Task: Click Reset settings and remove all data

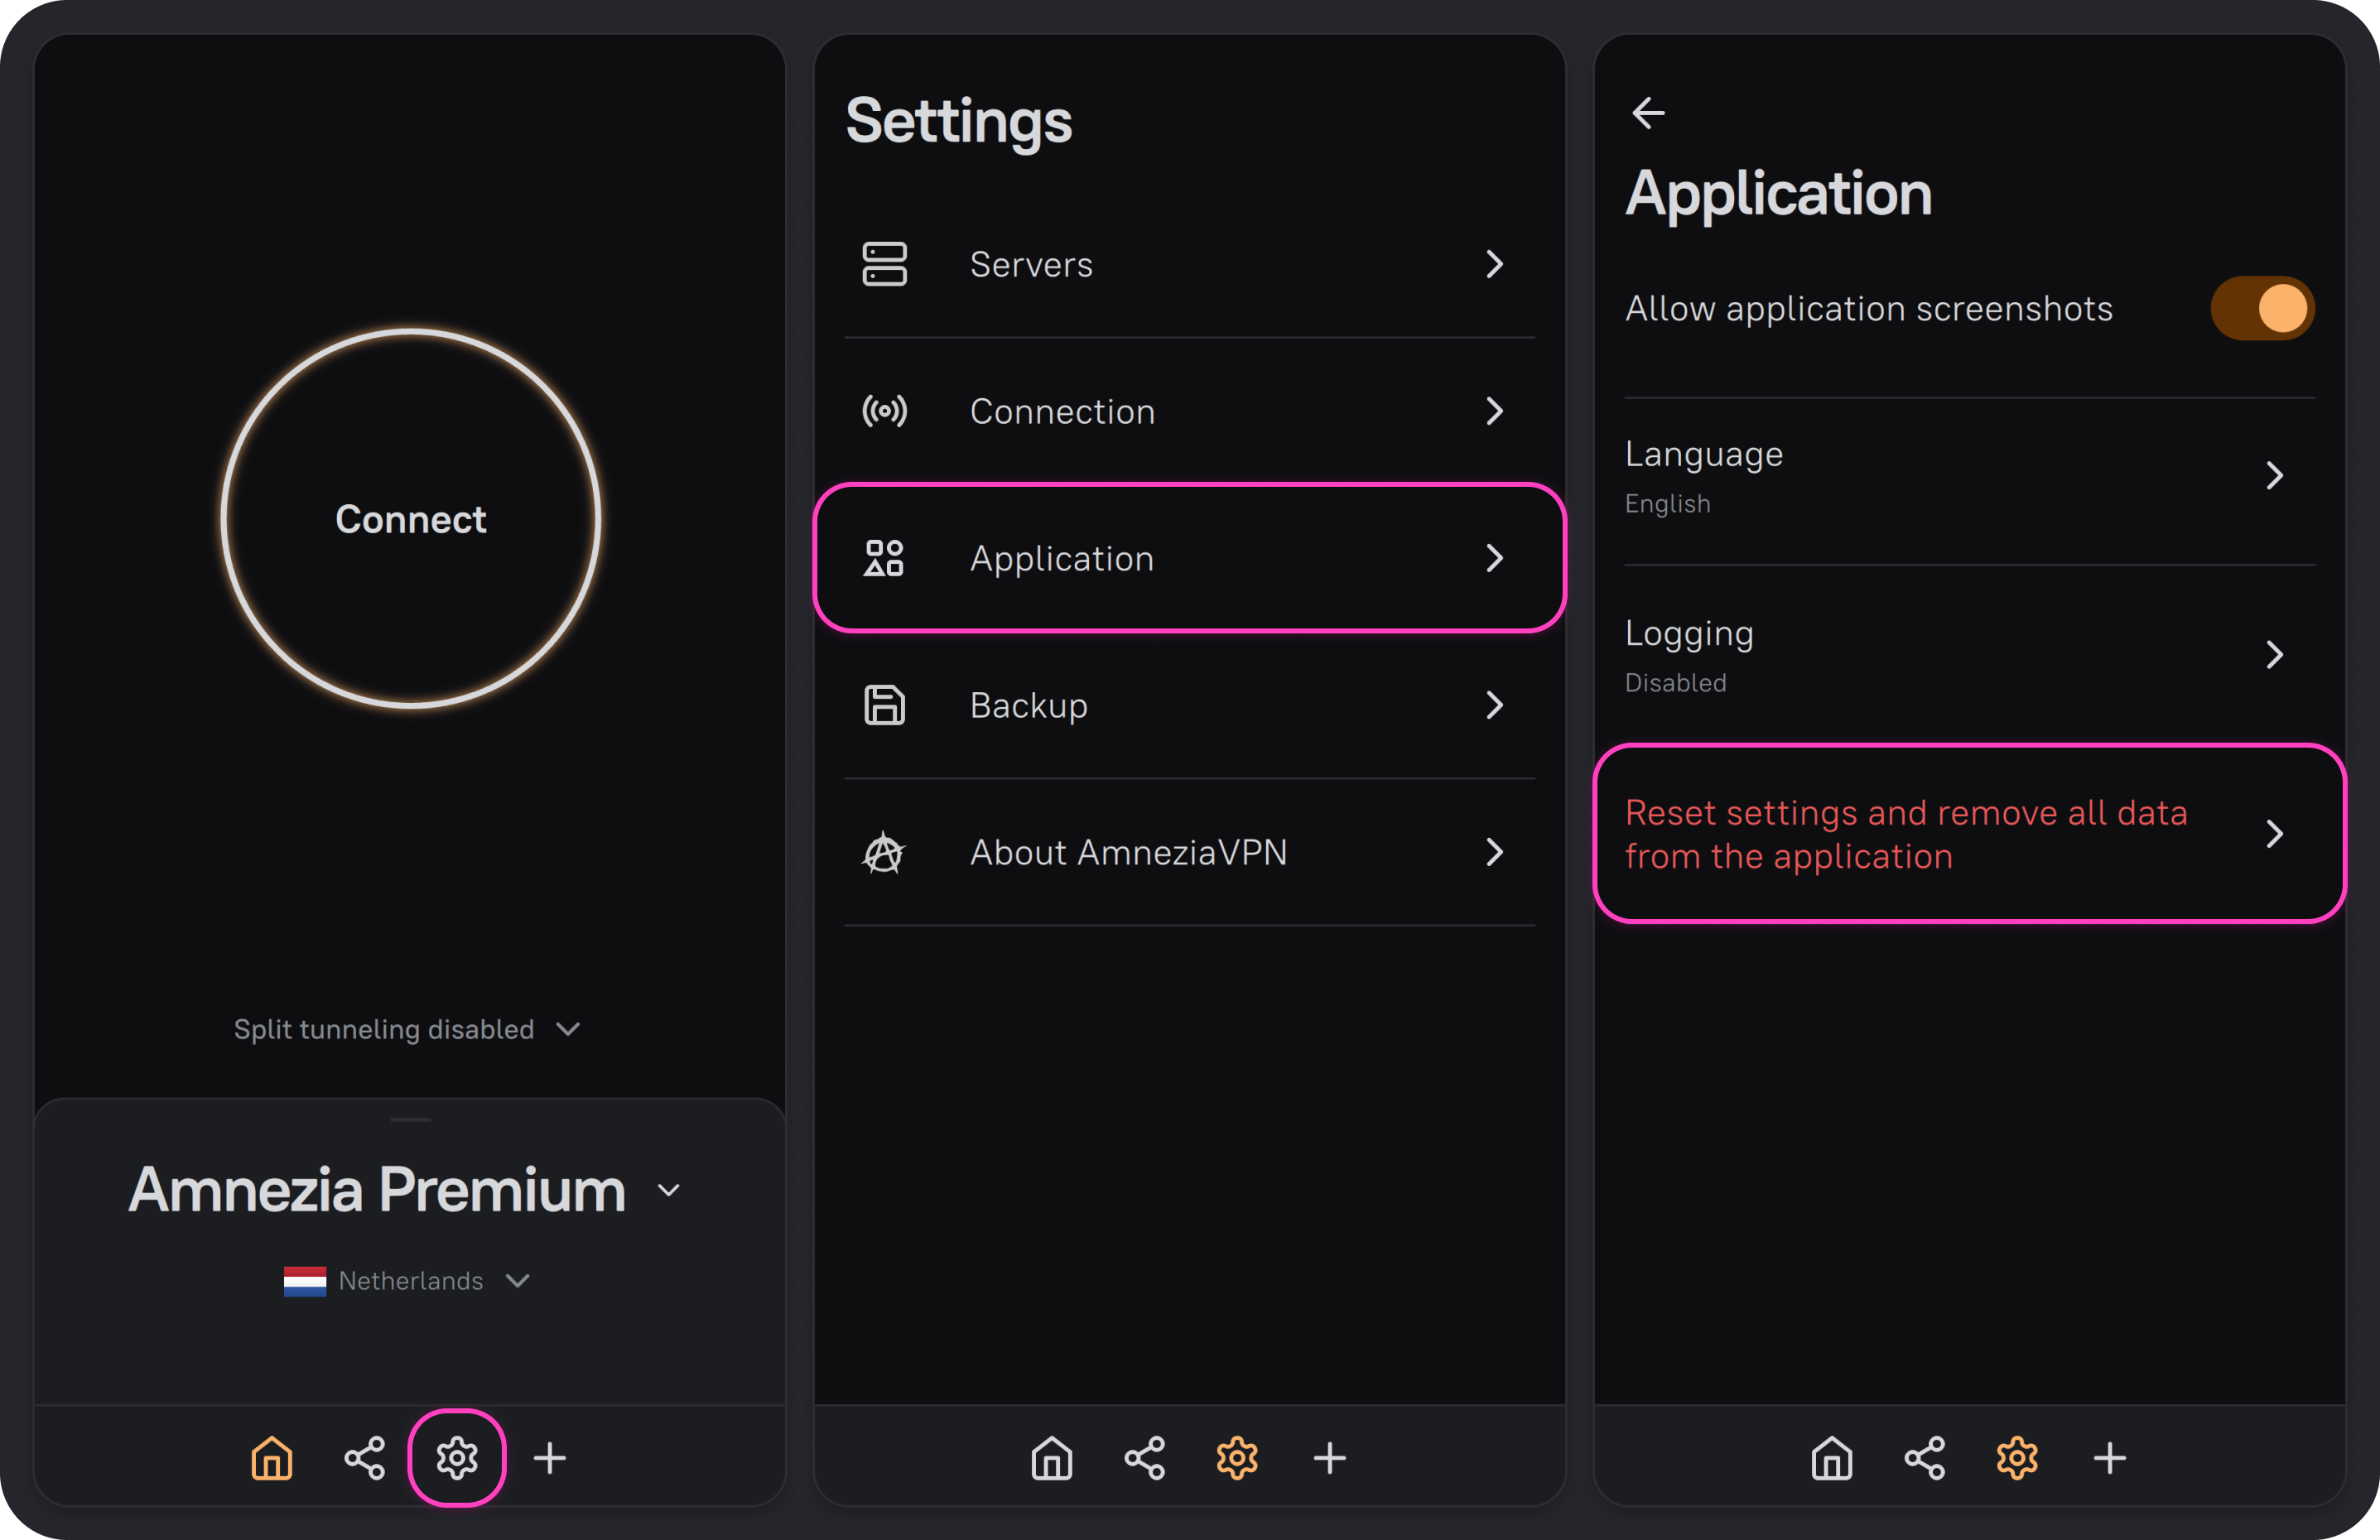Action: click(1968, 834)
